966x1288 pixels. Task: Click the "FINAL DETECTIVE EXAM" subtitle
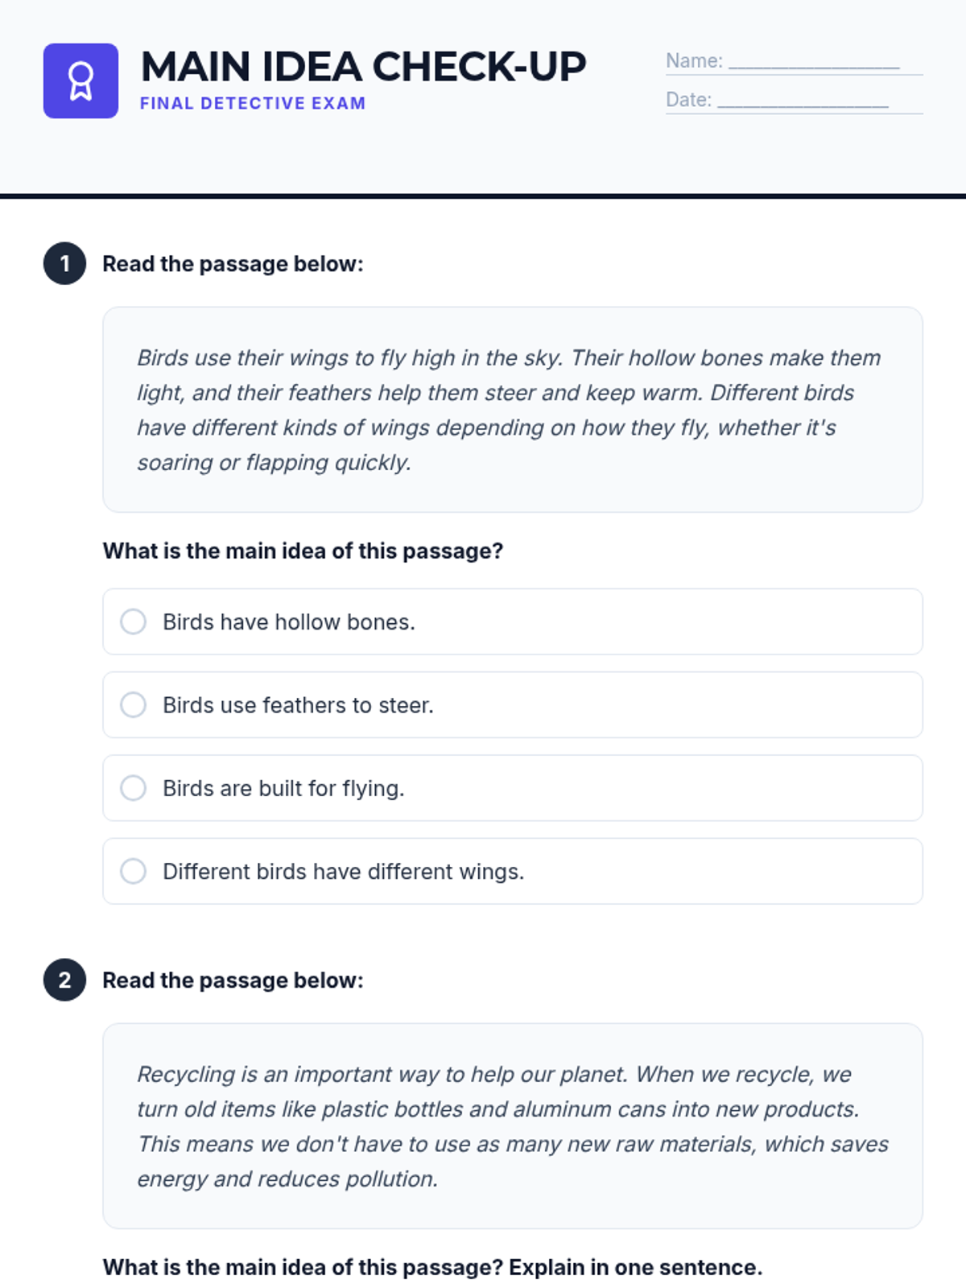coord(253,103)
